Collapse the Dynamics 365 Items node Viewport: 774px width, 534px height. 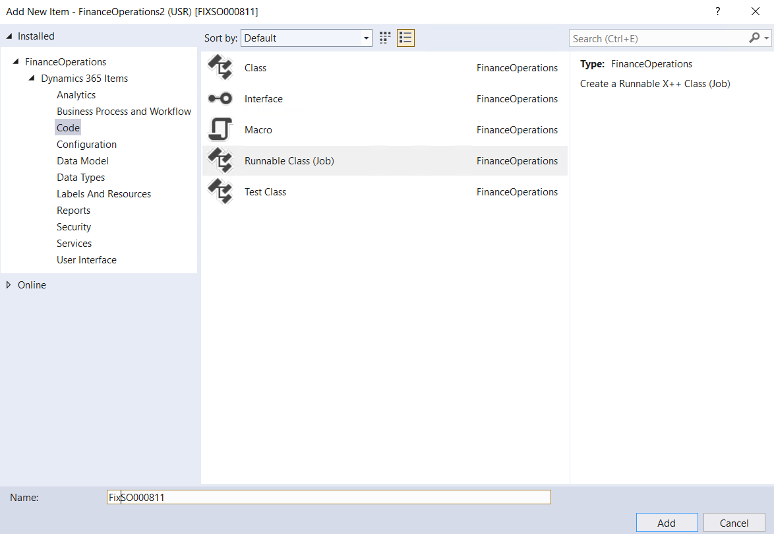(32, 78)
